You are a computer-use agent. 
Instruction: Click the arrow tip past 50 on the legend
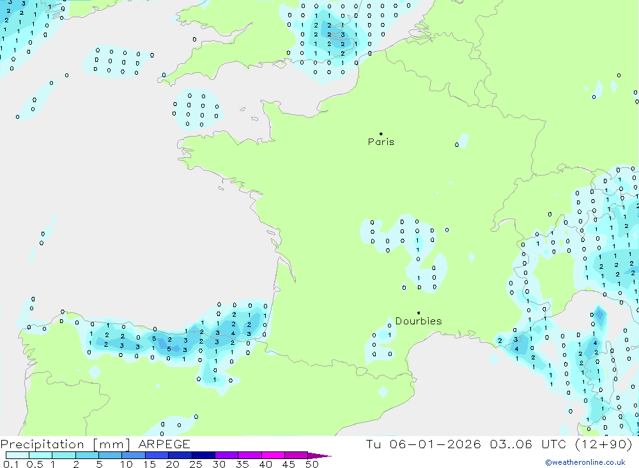320,456
